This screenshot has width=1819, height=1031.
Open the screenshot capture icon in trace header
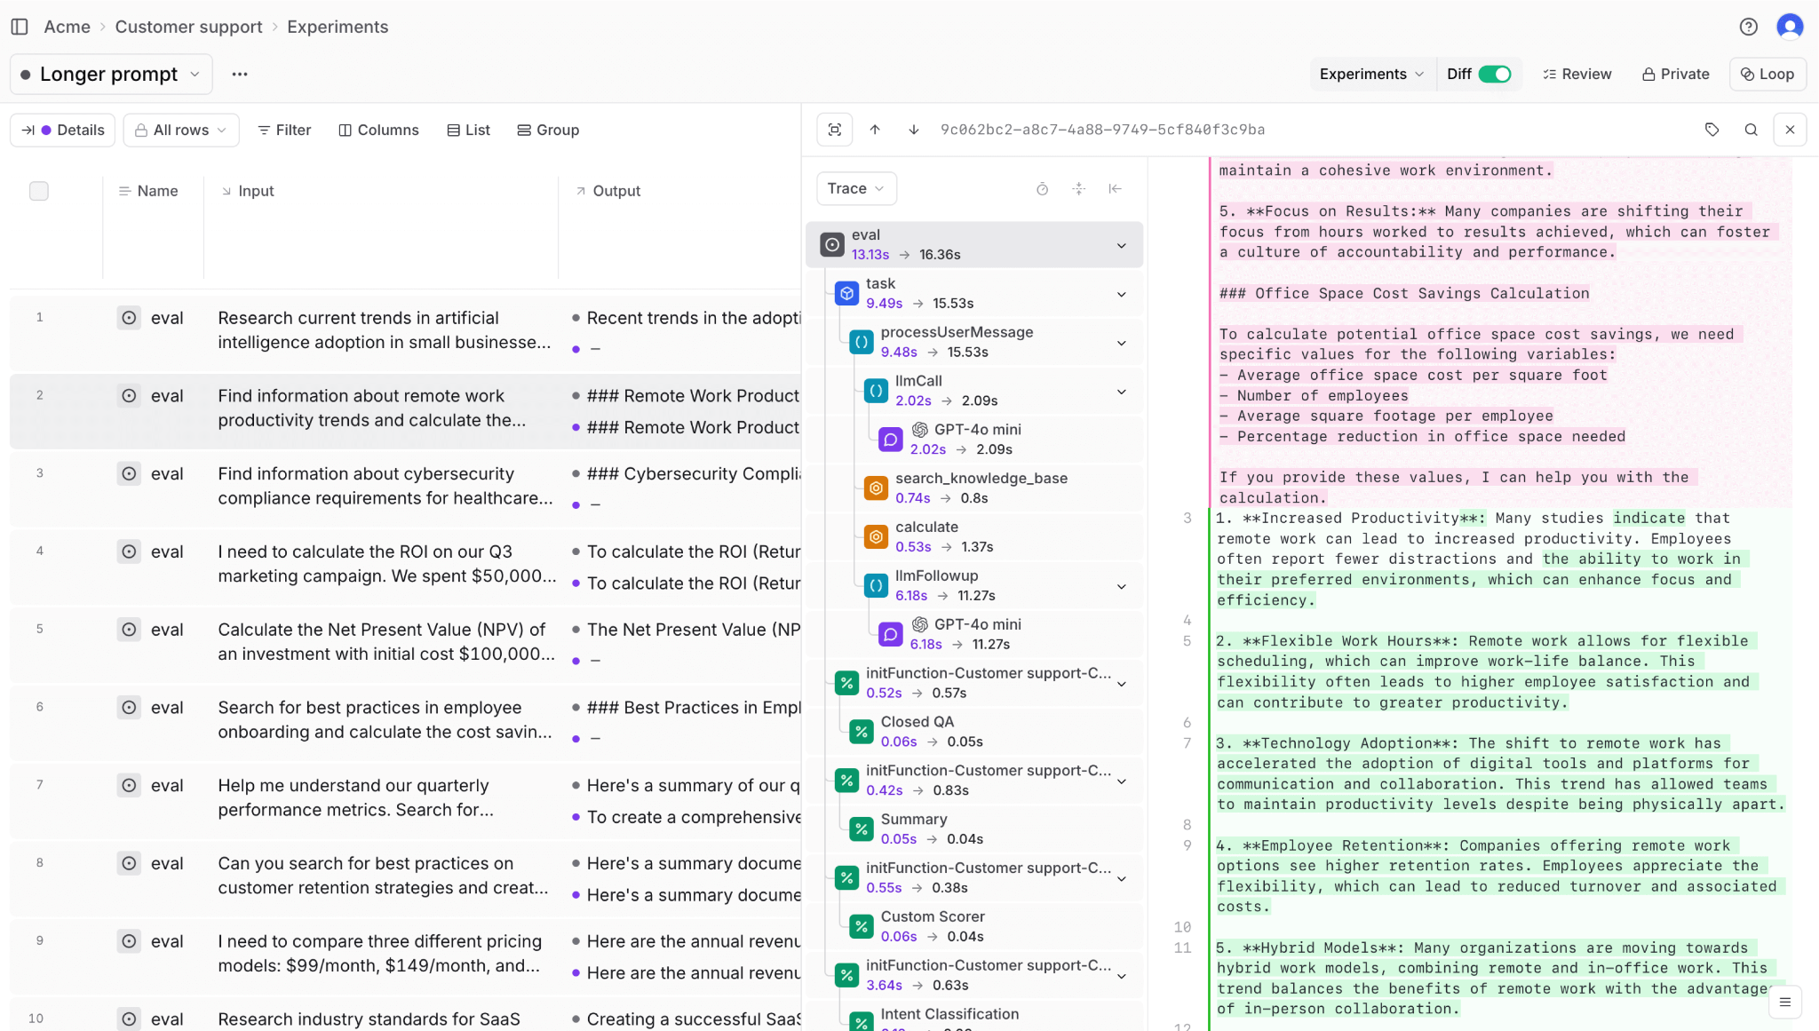(x=835, y=129)
